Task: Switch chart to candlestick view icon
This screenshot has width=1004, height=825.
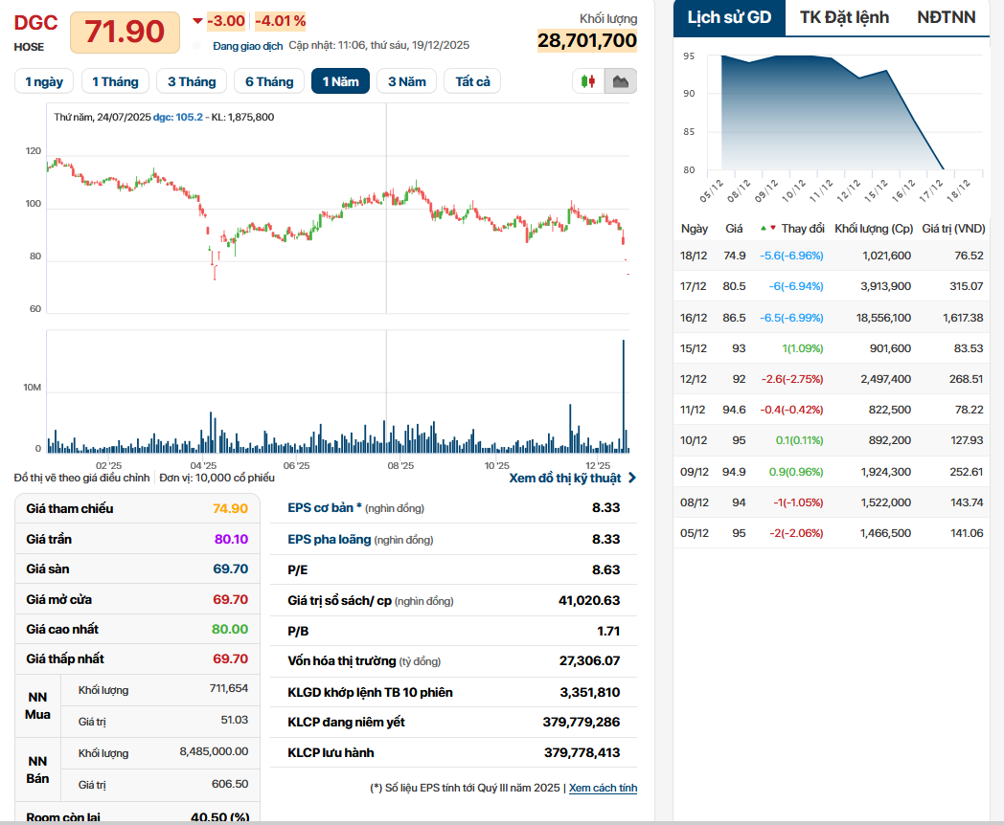Action: (588, 81)
